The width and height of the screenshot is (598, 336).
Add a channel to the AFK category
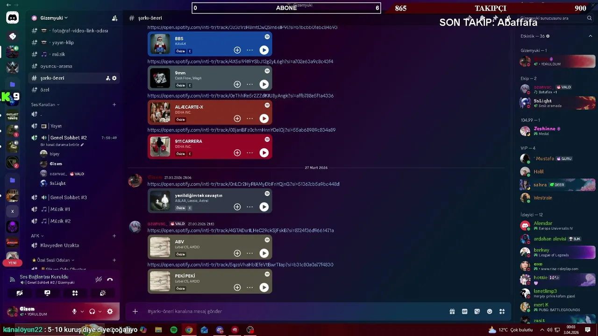click(114, 236)
